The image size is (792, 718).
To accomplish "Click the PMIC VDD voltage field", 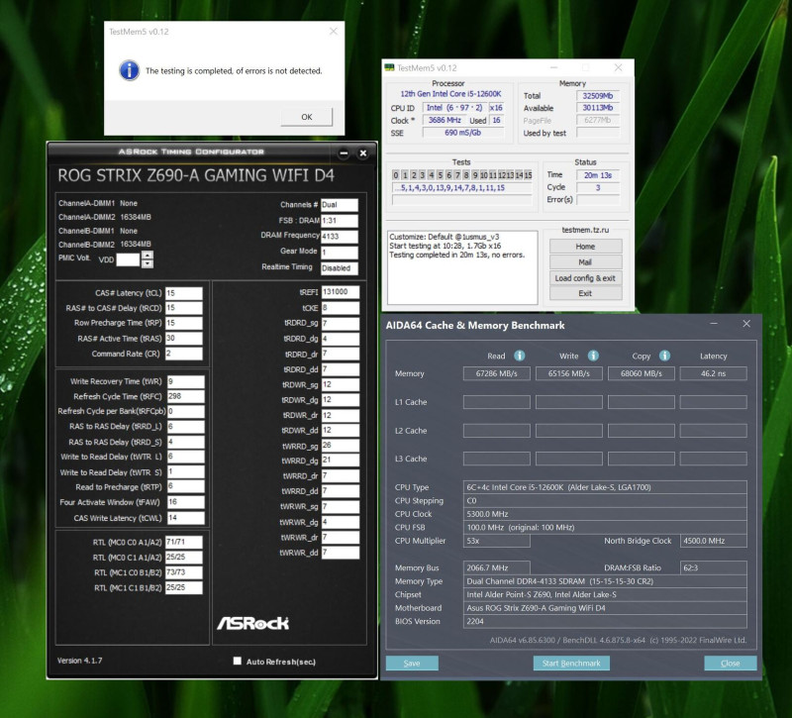I will point(128,259).
